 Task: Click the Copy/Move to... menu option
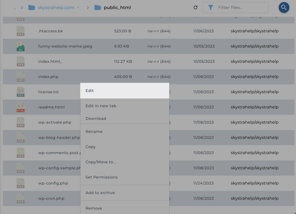pos(101,162)
